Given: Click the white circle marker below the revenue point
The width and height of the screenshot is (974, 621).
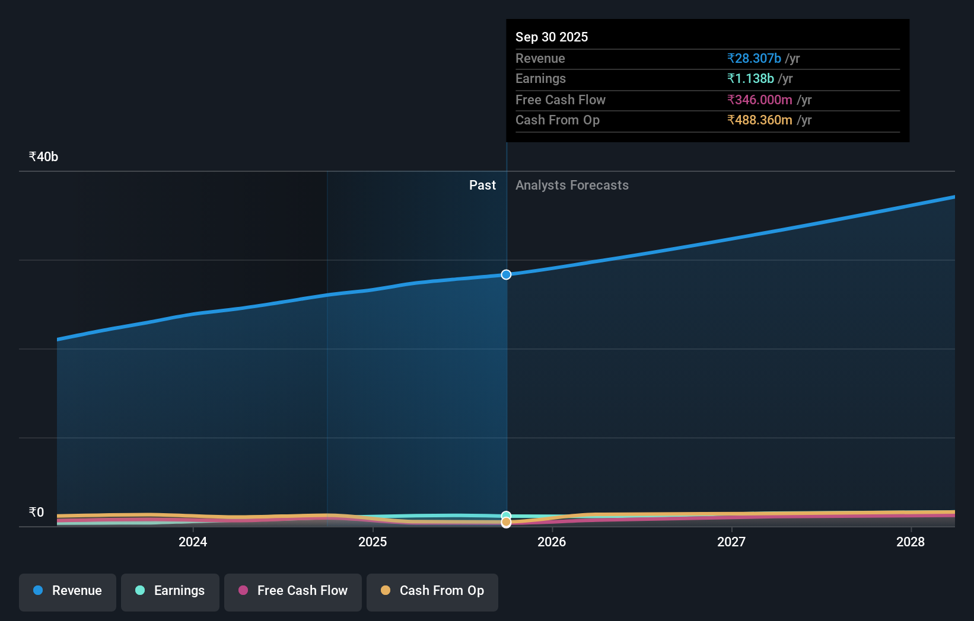Looking at the screenshot, I should pyautogui.click(x=505, y=523).
